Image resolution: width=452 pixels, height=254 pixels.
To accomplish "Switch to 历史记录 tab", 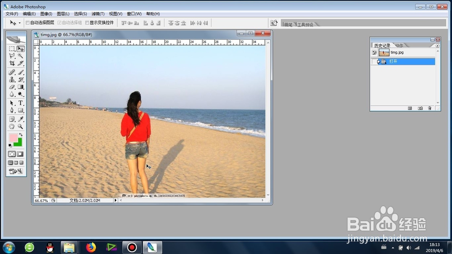I will pos(382,46).
